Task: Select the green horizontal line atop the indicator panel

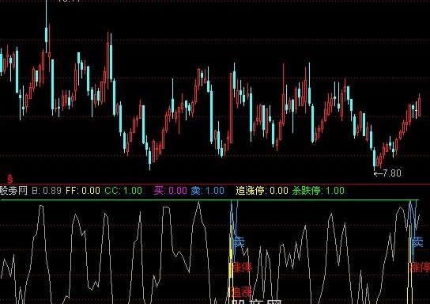Action: (x=209, y=200)
